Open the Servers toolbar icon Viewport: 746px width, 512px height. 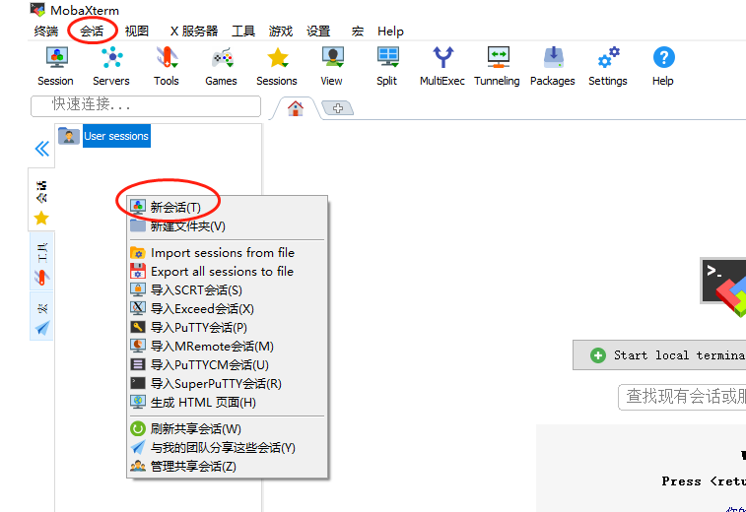point(111,66)
